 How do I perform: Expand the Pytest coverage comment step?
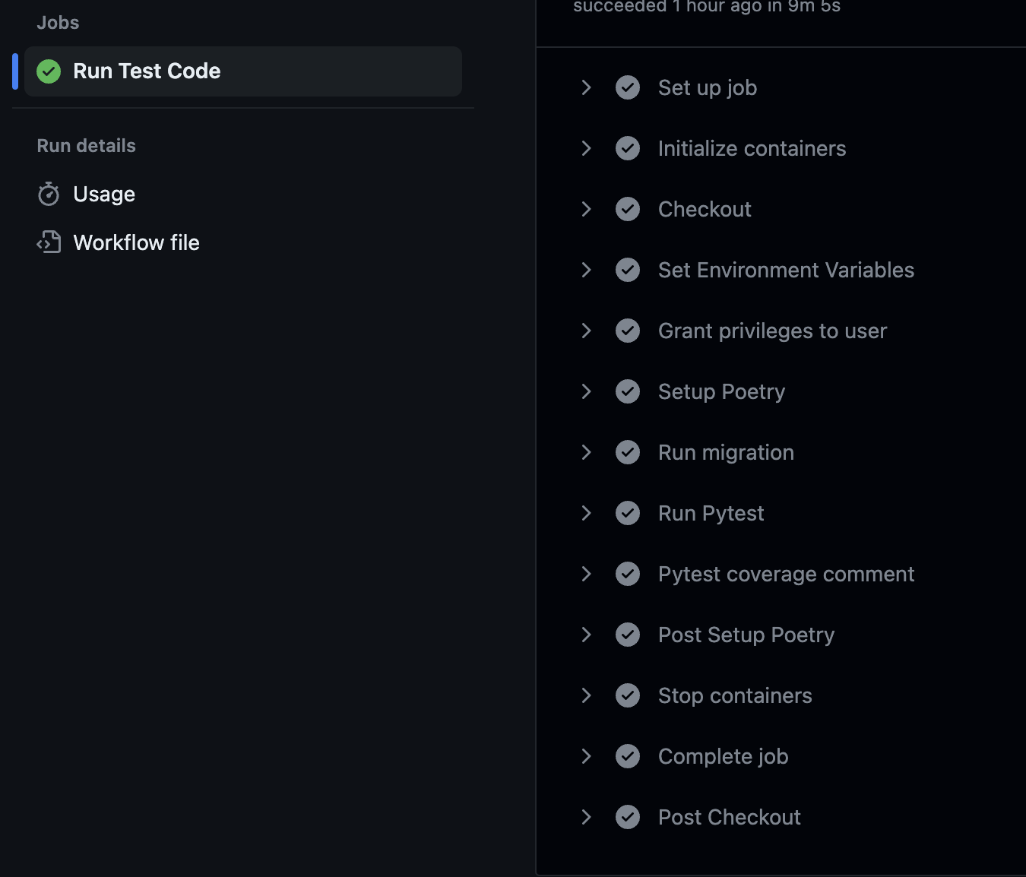[x=586, y=574]
